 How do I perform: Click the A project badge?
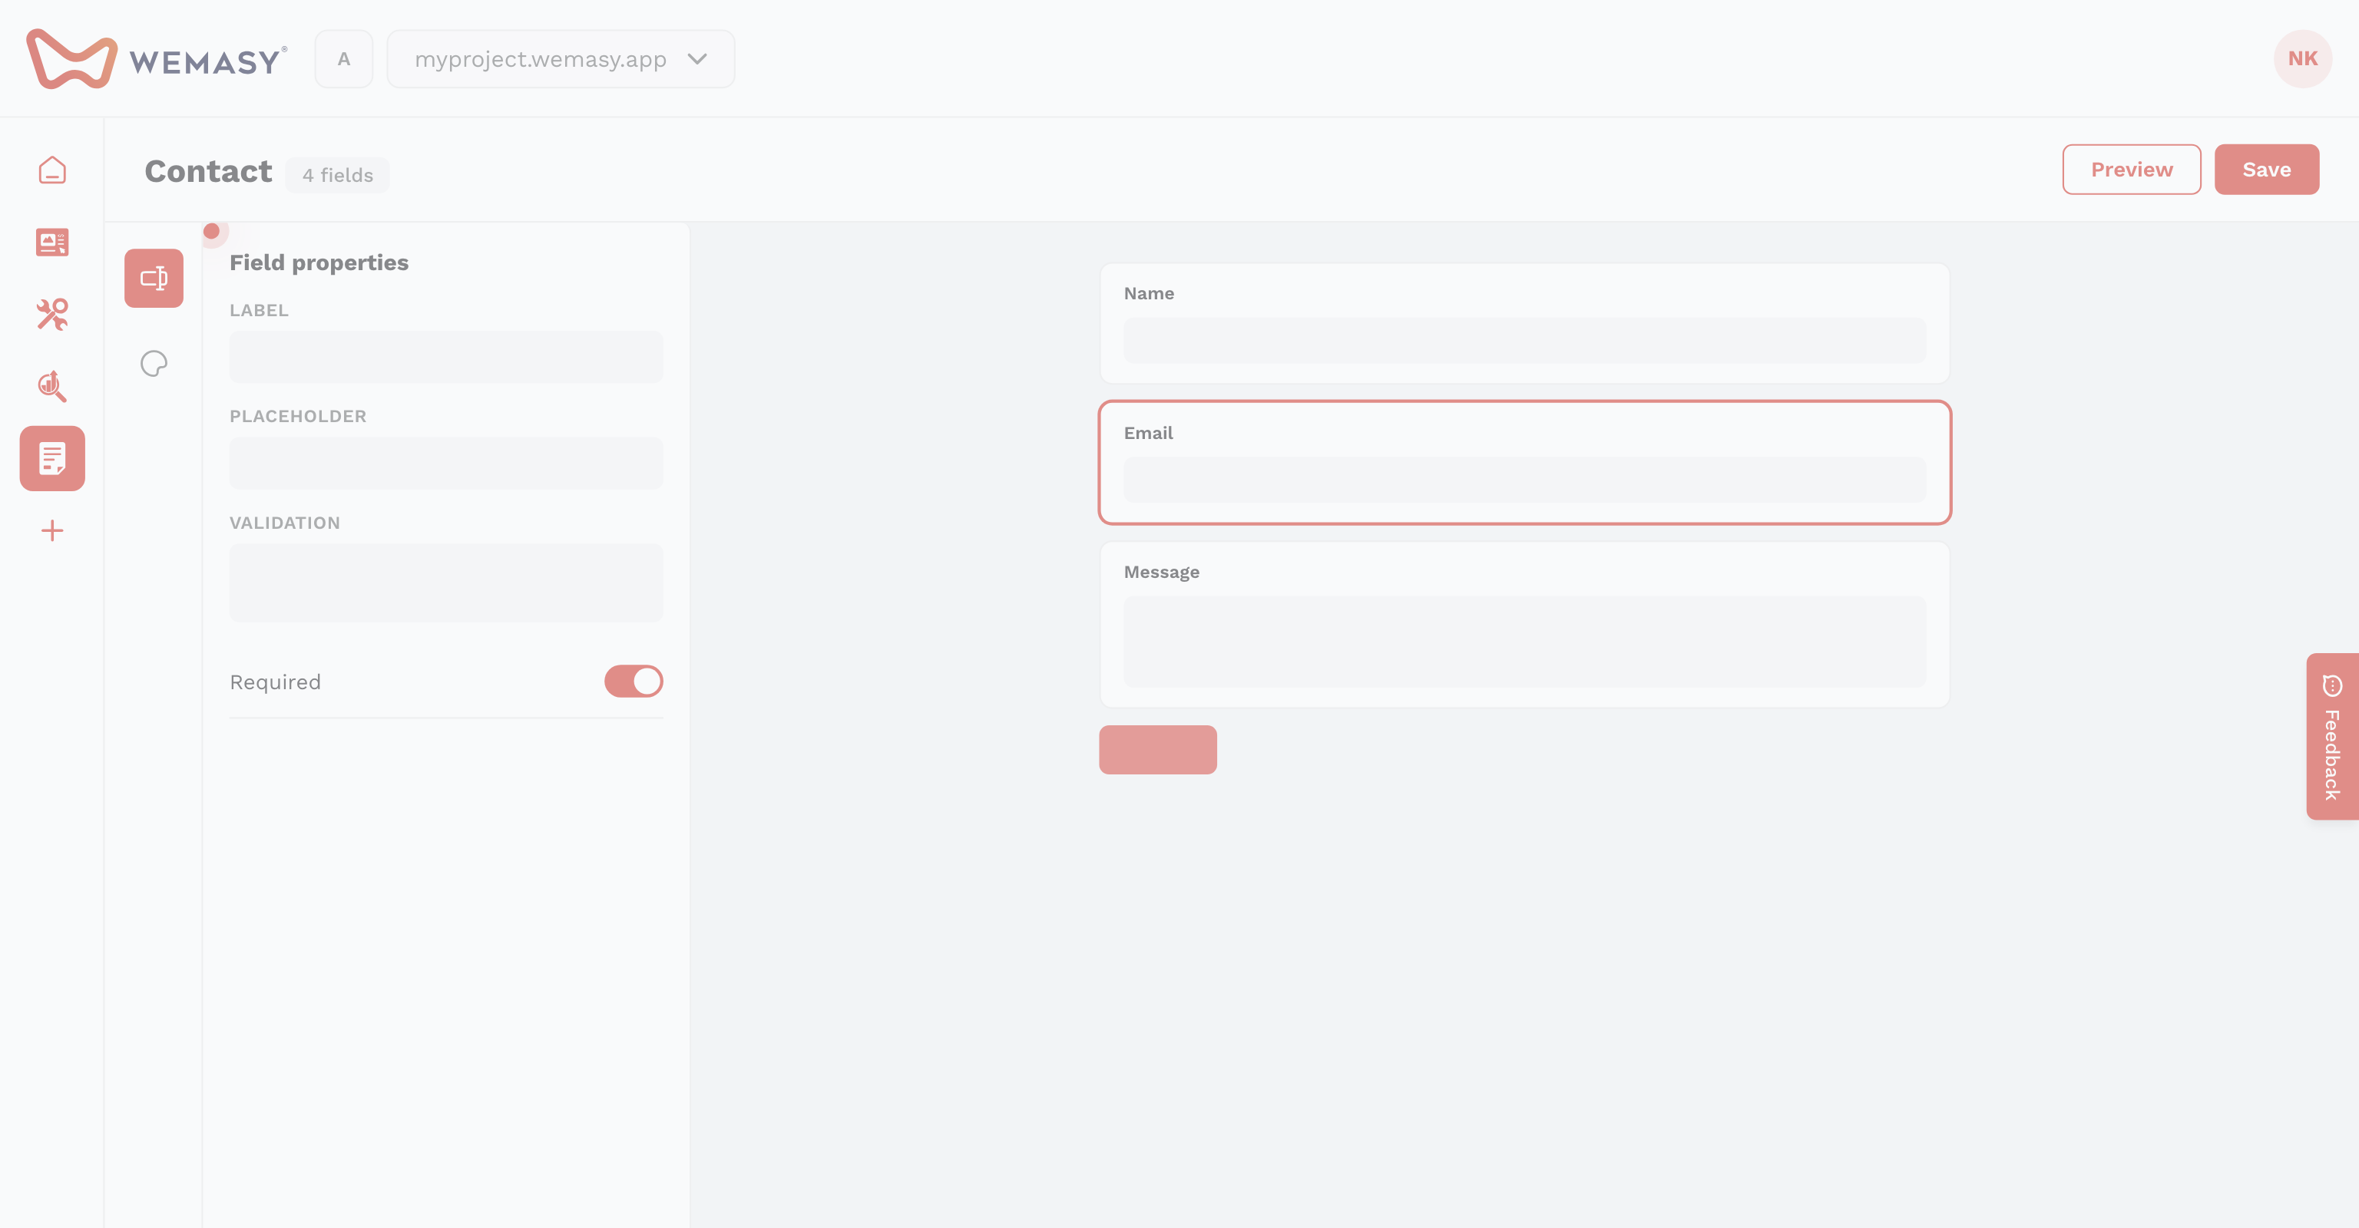coord(343,58)
